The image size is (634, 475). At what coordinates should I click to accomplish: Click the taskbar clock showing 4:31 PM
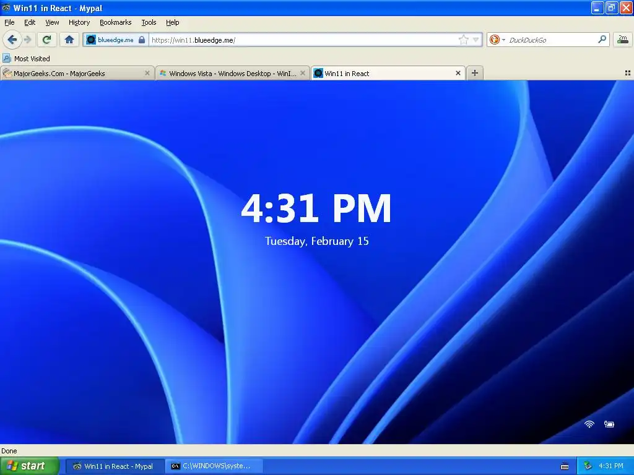pyautogui.click(x=611, y=466)
